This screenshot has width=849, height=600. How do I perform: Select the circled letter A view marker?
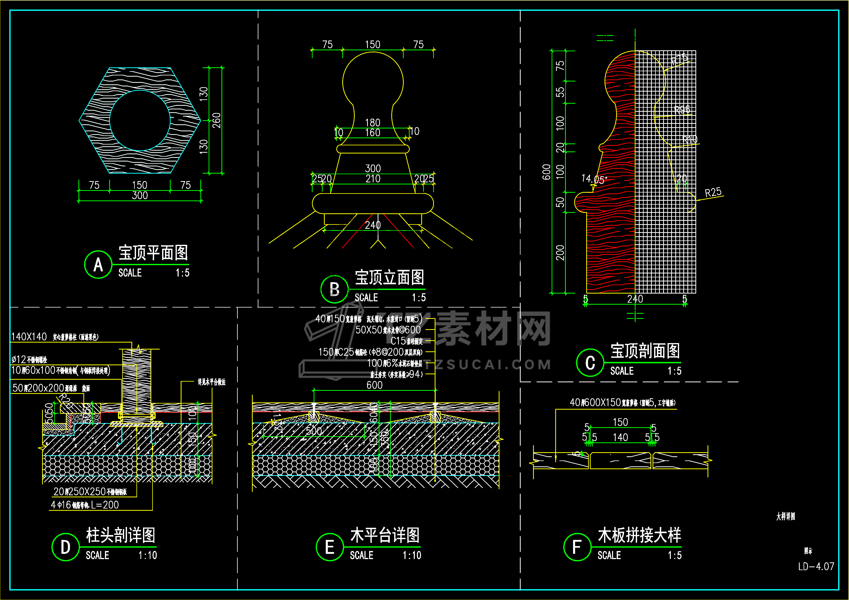coord(98,265)
